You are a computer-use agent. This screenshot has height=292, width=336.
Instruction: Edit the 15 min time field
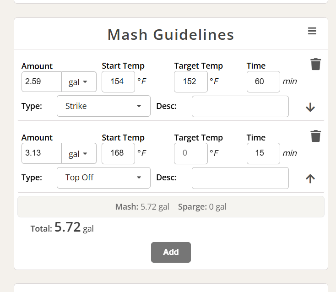pos(263,153)
